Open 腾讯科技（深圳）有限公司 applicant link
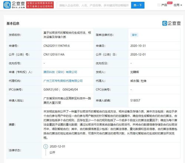 60,72
